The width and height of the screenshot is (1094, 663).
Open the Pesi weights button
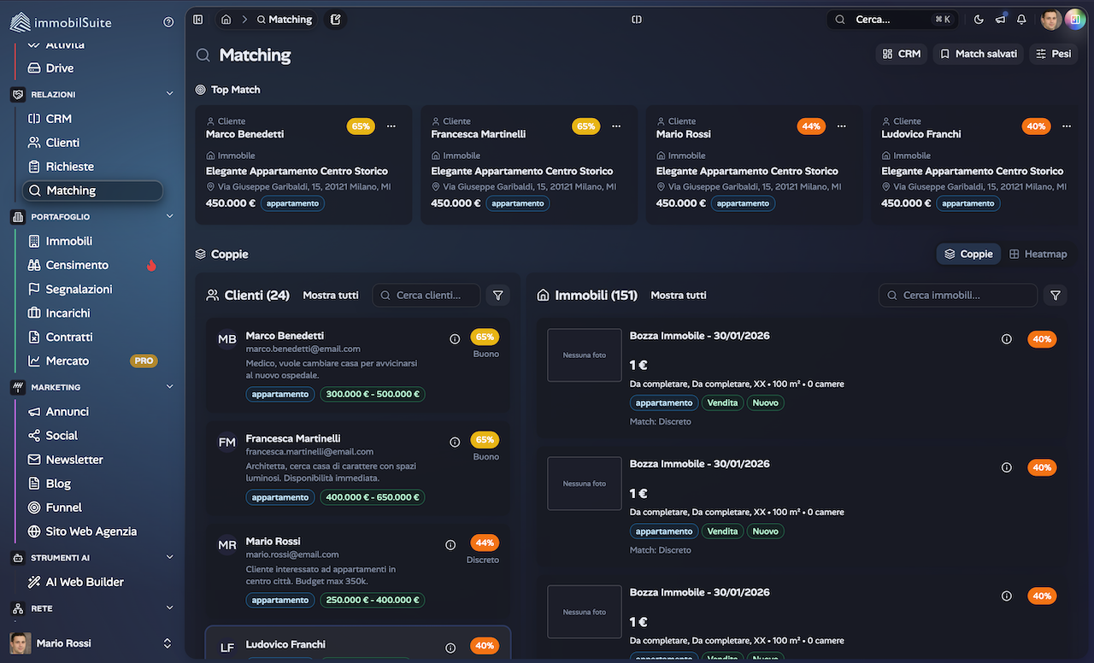click(1053, 54)
